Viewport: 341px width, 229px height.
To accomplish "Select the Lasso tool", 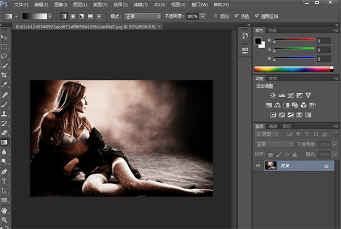I will (5, 56).
